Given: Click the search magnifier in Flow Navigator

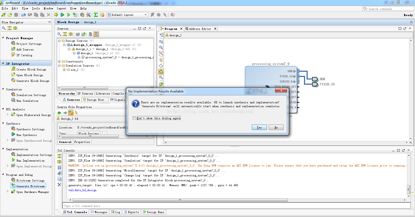Looking at the screenshot, I should [x=4, y=28].
